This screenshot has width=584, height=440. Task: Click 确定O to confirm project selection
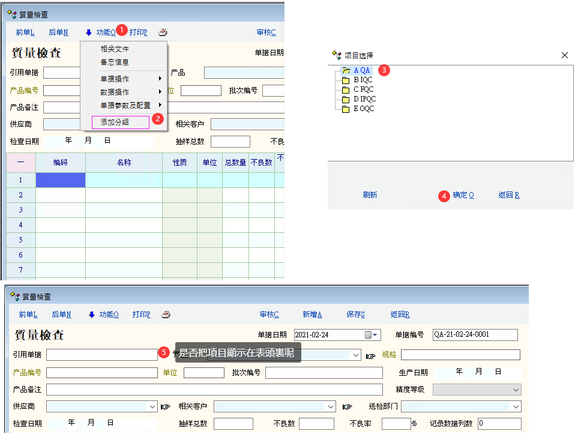[x=463, y=195]
